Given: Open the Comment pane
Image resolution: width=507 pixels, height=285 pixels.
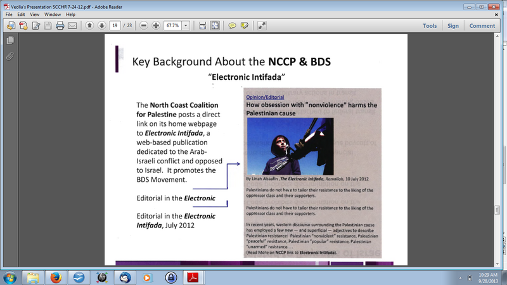Looking at the screenshot, I should pos(482,26).
